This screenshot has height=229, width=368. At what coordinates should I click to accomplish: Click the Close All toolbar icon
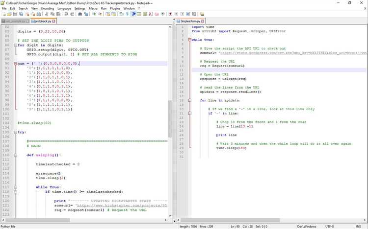point(33,14)
